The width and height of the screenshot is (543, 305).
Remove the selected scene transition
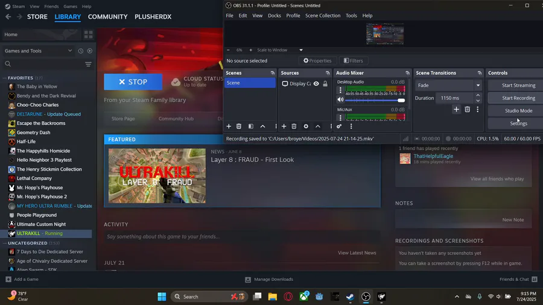tap(467, 109)
